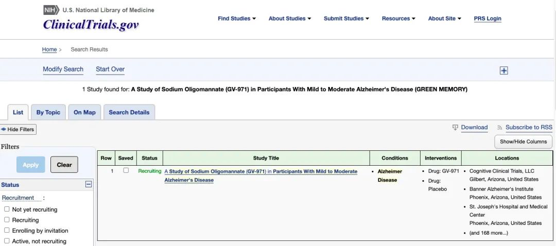The height and width of the screenshot is (246, 556).
Task: Open Show/Hide Columns button
Action: pos(524,142)
